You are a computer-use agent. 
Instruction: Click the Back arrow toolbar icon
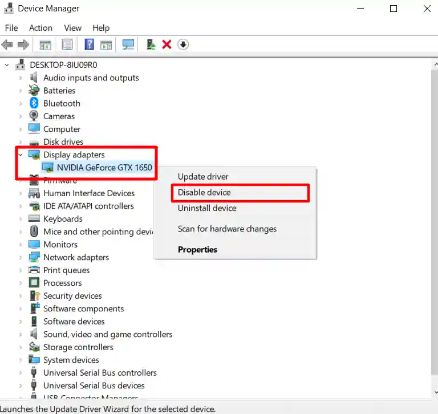pyautogui.click(x=7, y=44)
